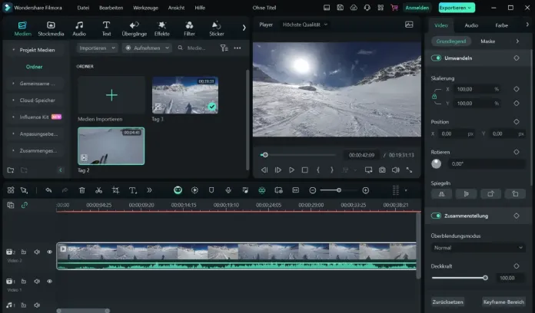The height and width of the screenshot is (313, 535).
Task: Click the volume speaker icon in player
Action: [396, 170]
